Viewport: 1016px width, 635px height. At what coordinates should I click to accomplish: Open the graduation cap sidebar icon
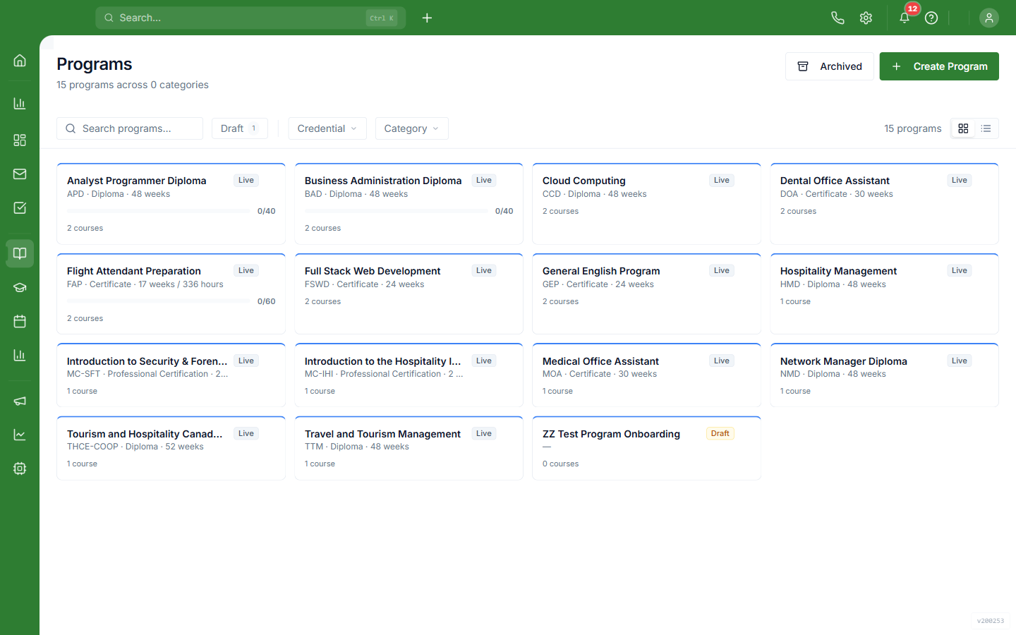click(x=20, y=288)
